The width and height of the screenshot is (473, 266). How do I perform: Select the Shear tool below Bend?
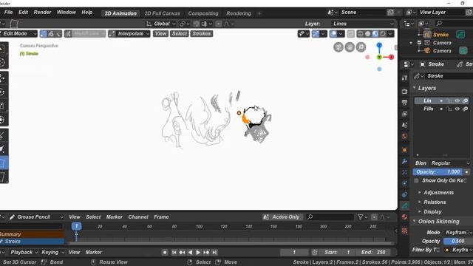point(2,177)
